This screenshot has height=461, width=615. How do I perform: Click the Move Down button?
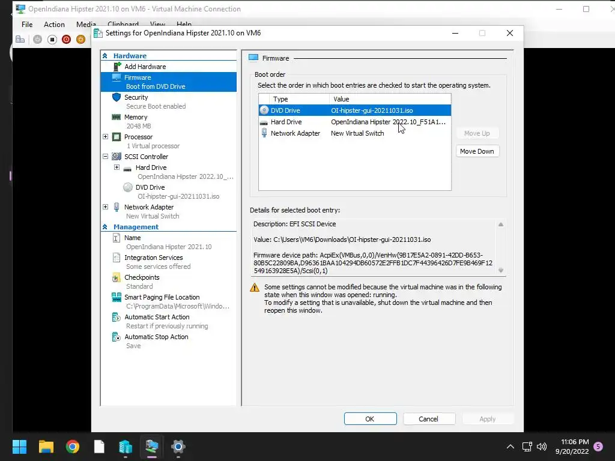point(477,151)
